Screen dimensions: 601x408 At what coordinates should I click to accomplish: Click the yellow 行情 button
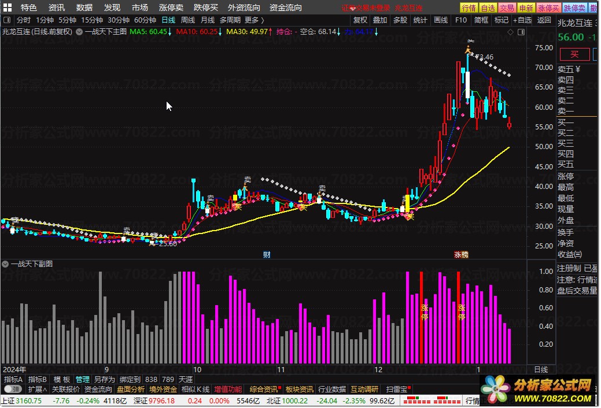469,8
